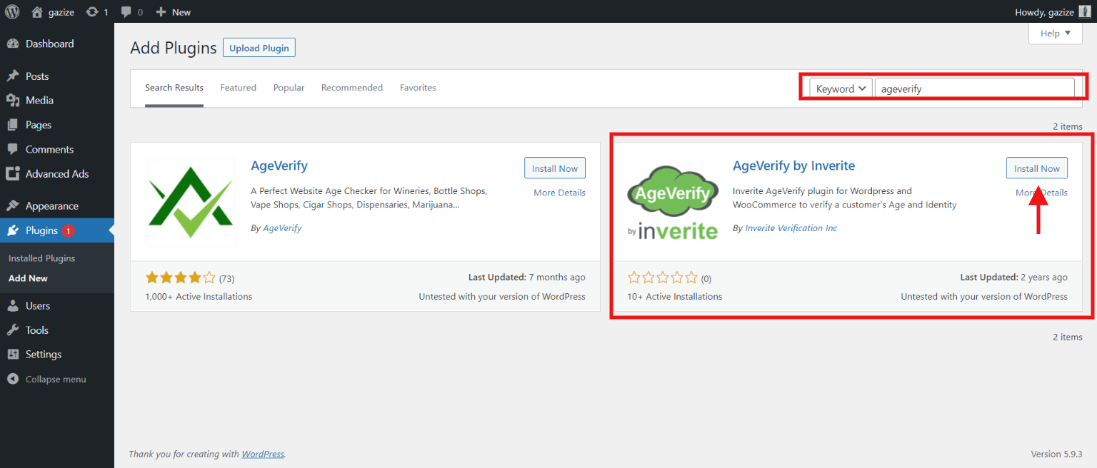Image resolution: width=1097 pixels, height=468 pixels.
Task: Click the AgeVerify by Inverite cloud logo
Action: pos(672,202)
